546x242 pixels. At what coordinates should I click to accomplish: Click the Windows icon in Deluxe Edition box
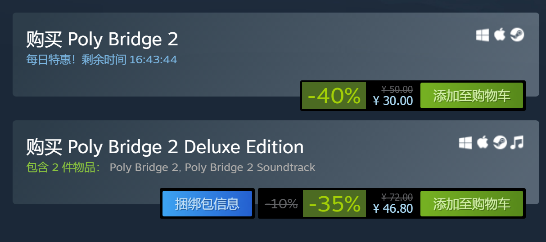click(465, 143)
